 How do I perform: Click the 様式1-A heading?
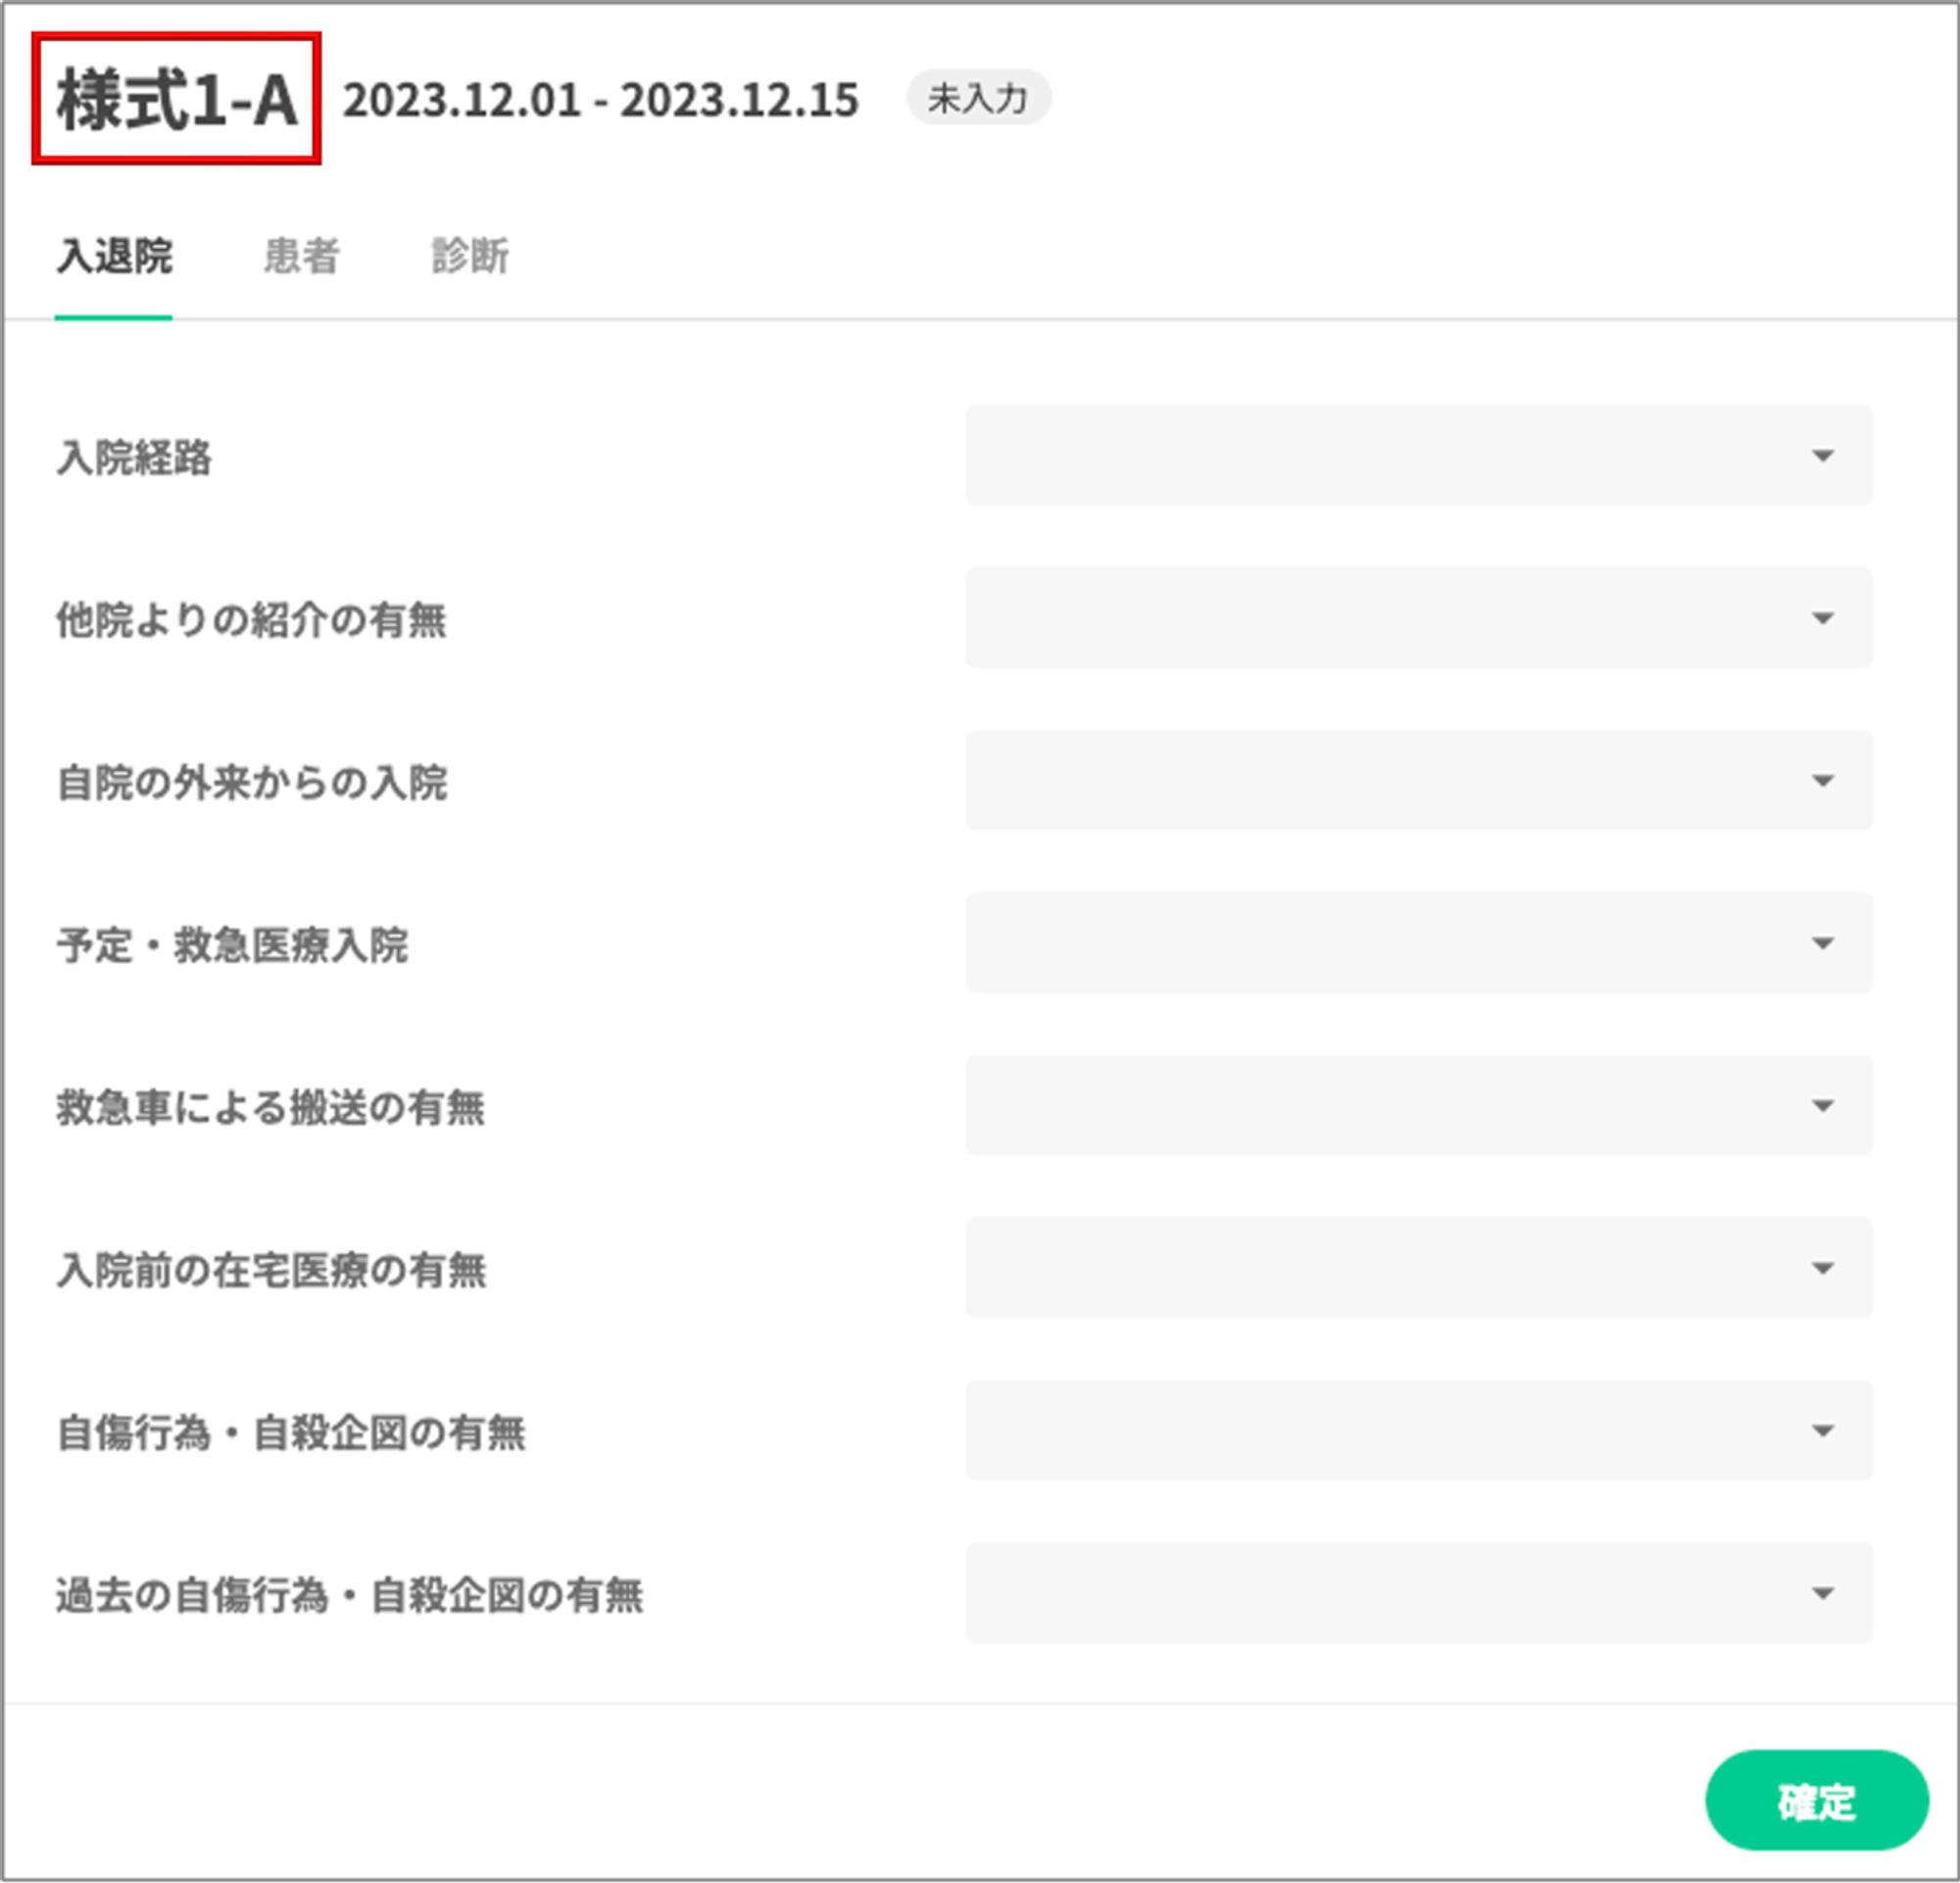coord(177,99)
